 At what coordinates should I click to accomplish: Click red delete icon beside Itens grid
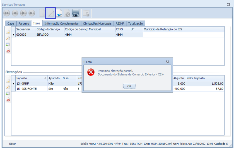coord(8,51)
